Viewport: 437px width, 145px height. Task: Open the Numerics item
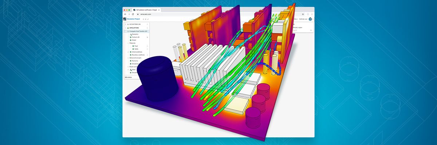tap(135, 61)
